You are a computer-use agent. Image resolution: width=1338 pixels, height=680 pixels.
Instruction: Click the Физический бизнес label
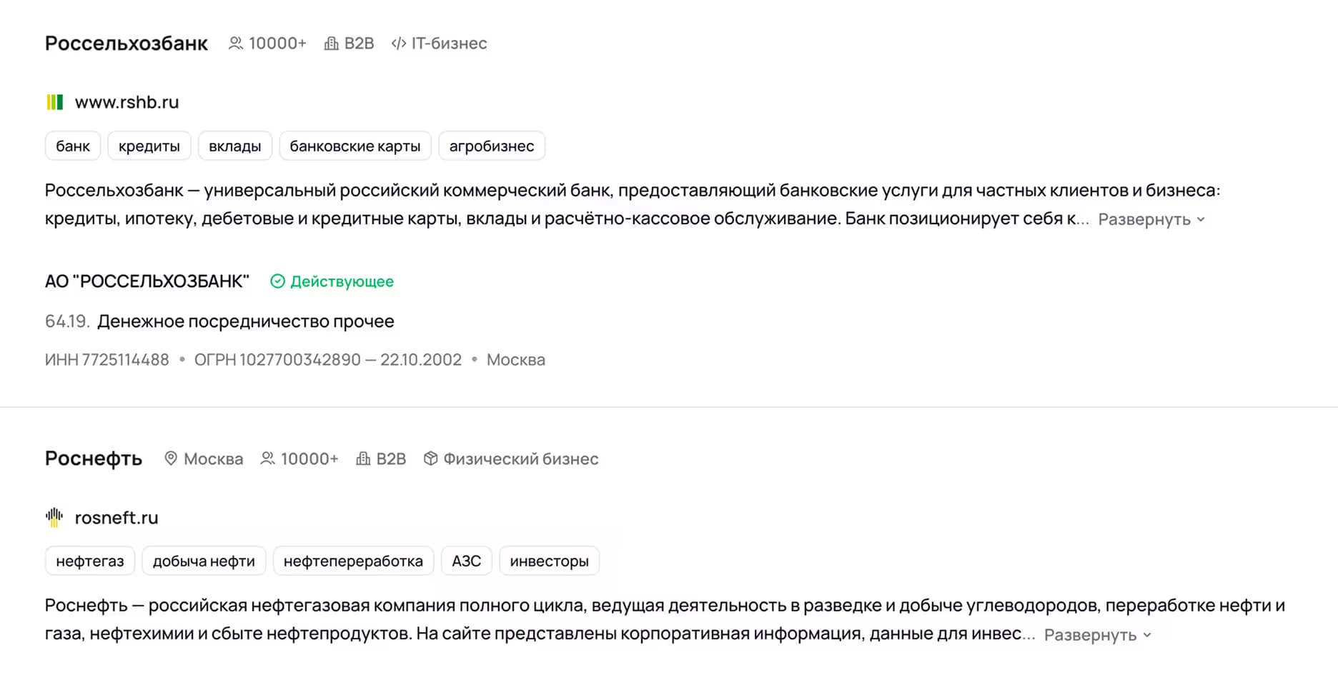pyautogui.click(x=521, y=459)
